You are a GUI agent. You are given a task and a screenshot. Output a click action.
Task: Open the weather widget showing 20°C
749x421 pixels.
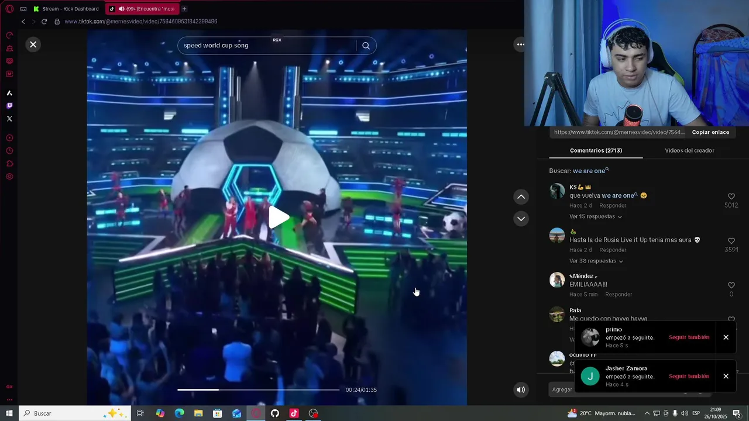tap(602, 413)
